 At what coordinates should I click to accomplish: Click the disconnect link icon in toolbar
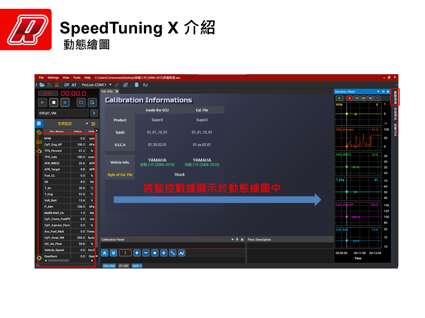click(x=125, y=85)
